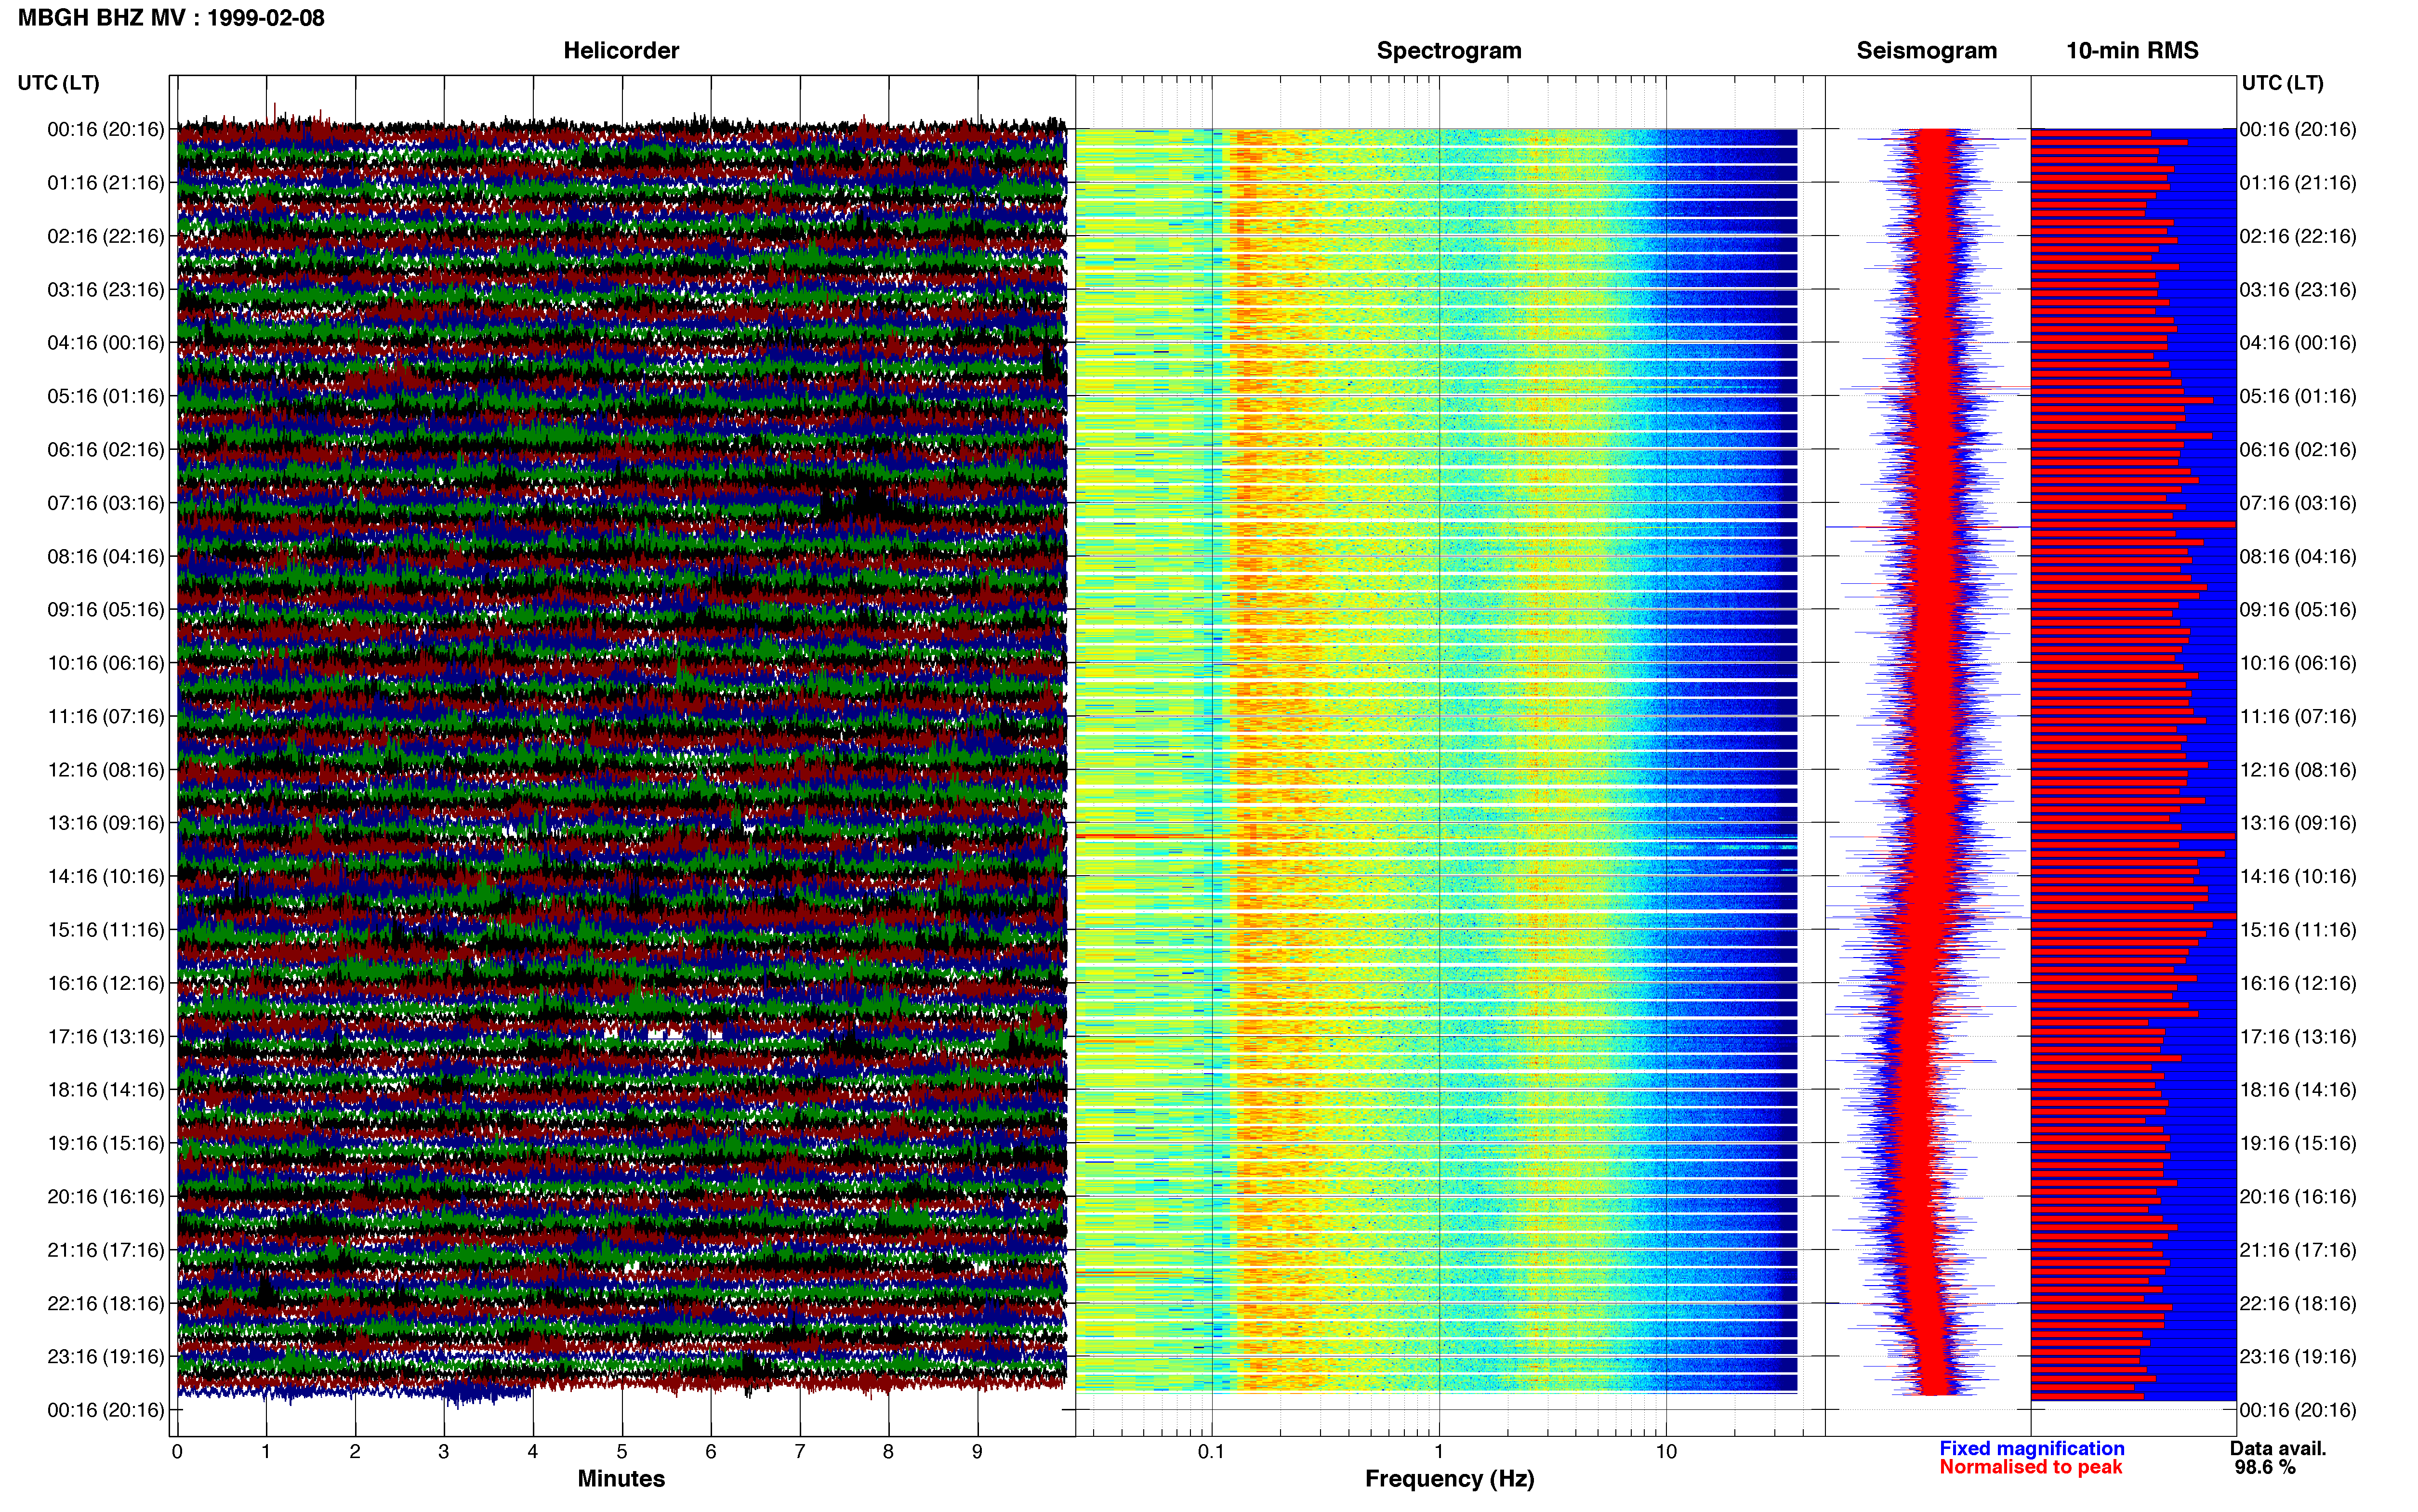The image size is (2418, 1512).
Task: Click the left time label 03:16 (23:16)
Action: coord(106,290)
